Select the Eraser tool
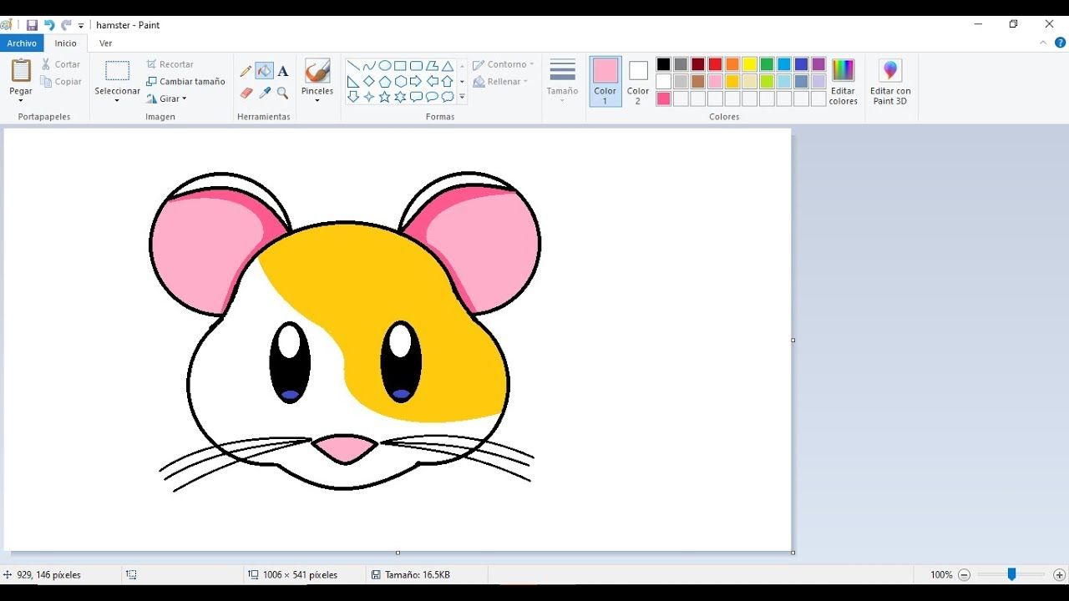Screen dimensions: 1069x601 coord(245,93)
